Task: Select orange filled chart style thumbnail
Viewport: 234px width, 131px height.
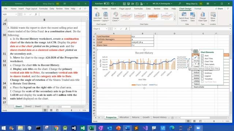Action: click(x=153, y=16)
